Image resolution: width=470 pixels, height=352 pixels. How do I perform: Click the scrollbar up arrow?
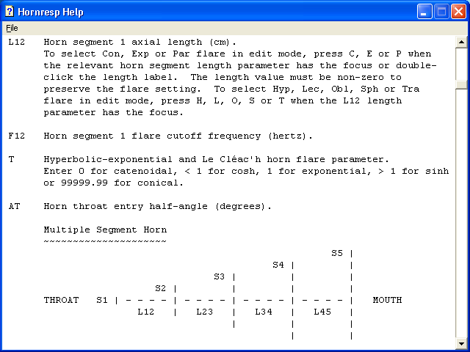(461, 42)
